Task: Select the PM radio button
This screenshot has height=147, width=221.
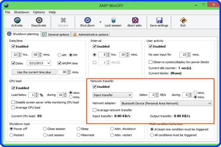Action: (71, 55)
